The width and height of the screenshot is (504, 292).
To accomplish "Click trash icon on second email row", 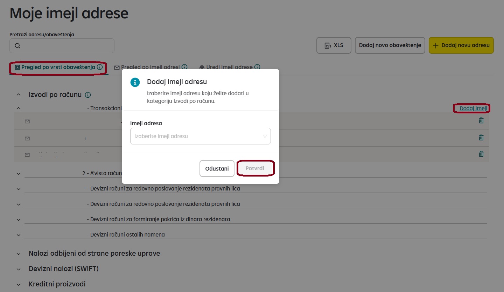I will (x=481, y=137).
